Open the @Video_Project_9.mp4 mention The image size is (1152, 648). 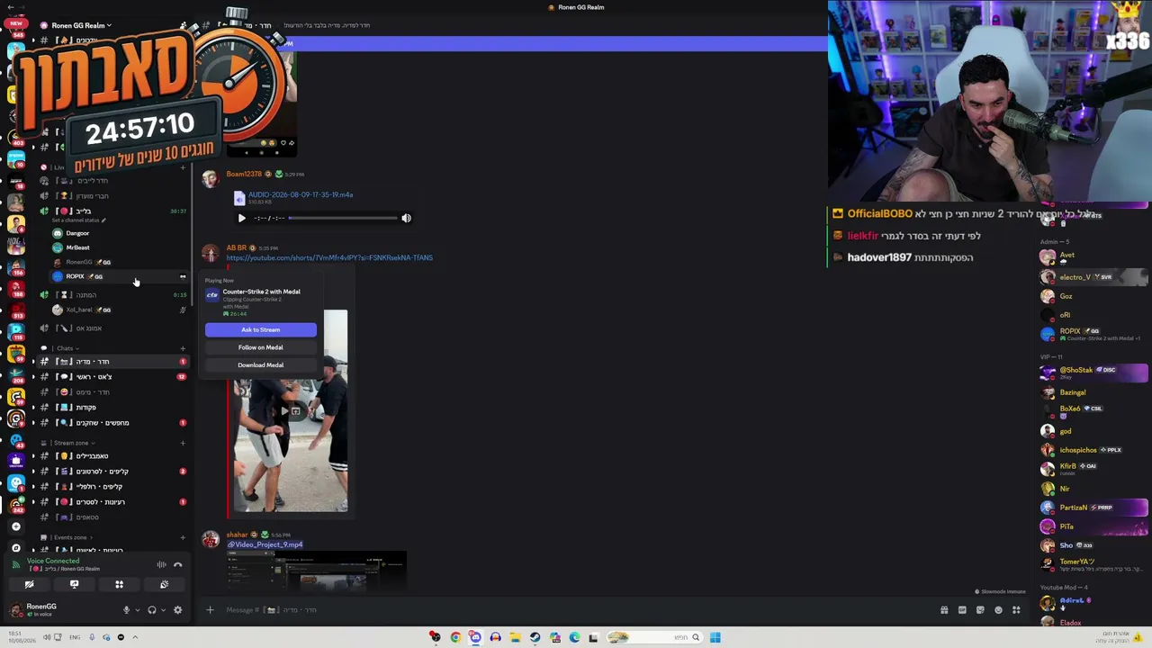click(x=265, y=544)
